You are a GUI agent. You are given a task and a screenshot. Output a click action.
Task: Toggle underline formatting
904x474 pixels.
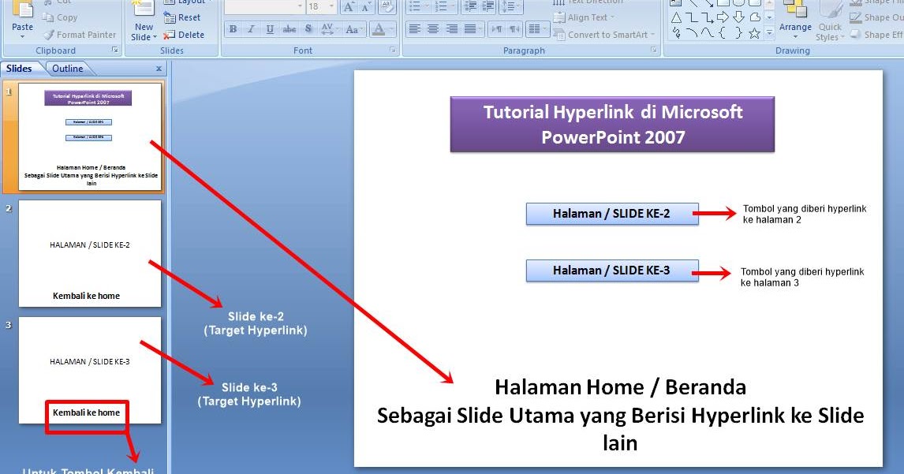click(x=271, y=29)
